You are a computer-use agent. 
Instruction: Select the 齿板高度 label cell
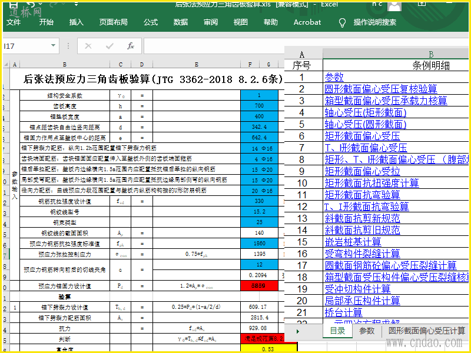[x=65, y=106]
